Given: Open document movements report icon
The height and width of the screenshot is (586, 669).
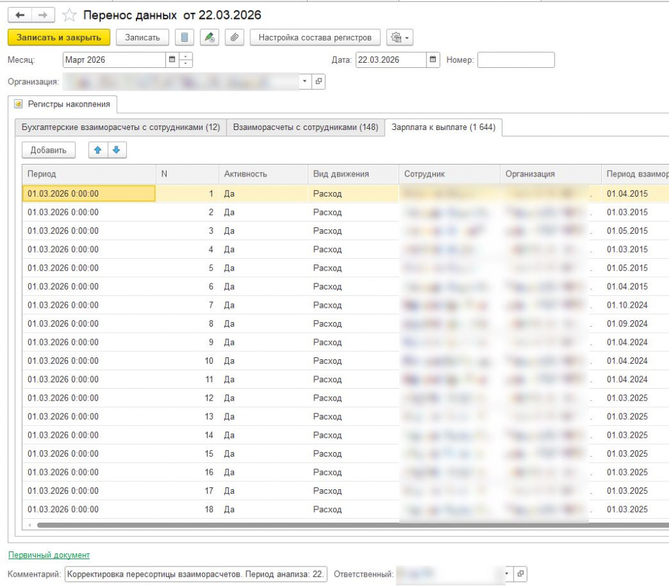Looking at the screenshot, I should (x=184, y=37).
